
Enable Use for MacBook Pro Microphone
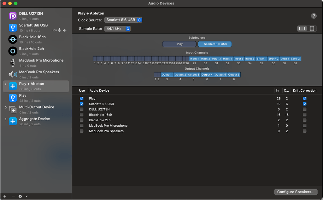tap(82, 126)
